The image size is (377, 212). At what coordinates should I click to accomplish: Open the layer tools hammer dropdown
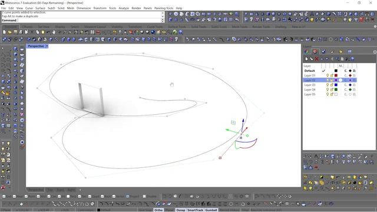click(347, 59)
